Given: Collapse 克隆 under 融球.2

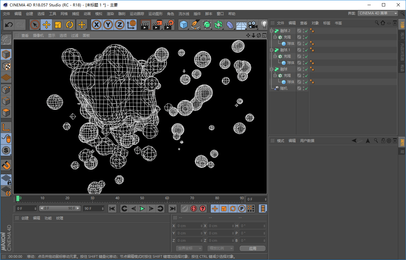Looking at the screenshot, I should 275,37.
